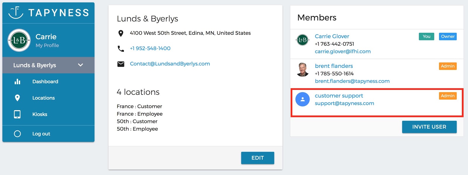
Task: Click the Log out circle icon
Action: click(17, 134)
